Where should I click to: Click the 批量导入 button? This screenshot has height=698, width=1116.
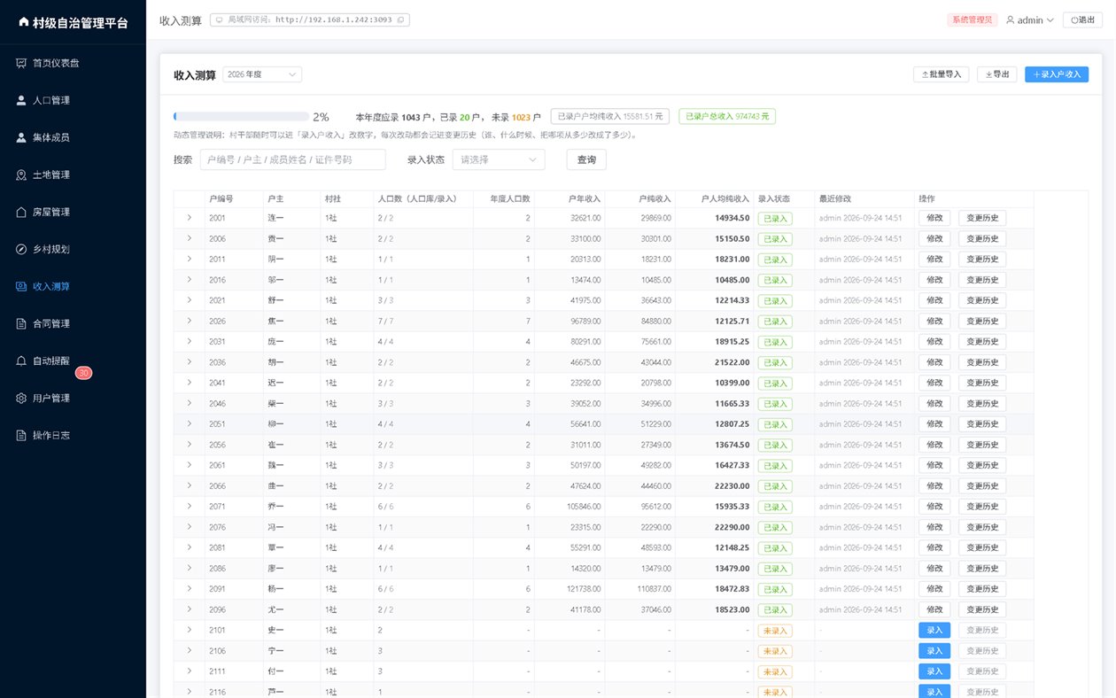(942, 74)
